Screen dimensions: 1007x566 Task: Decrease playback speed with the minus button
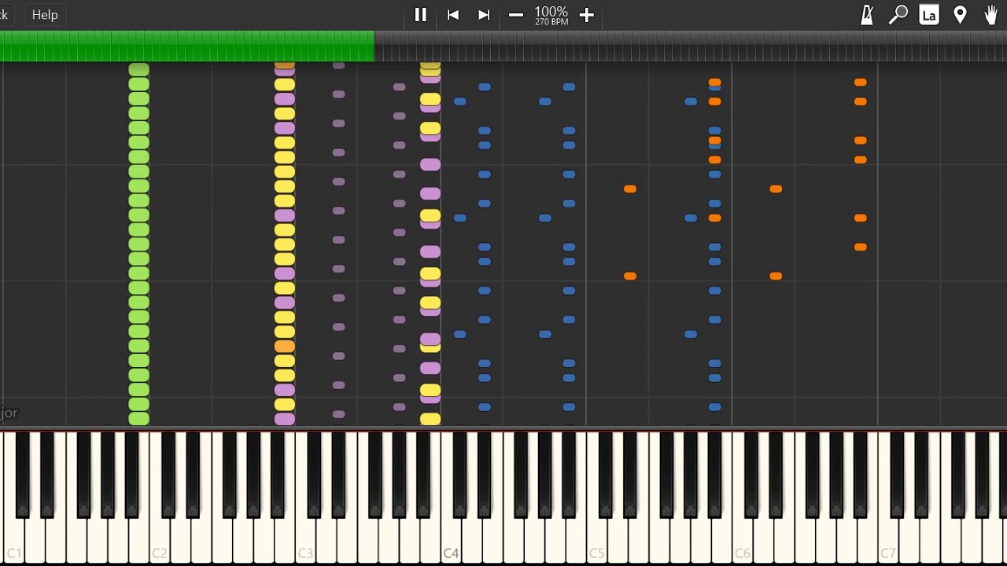click(516, 15)
